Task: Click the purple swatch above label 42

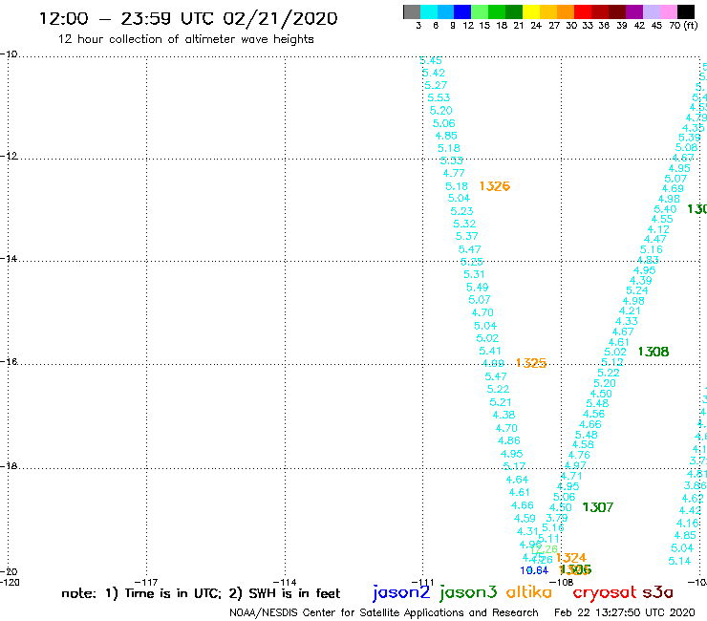Action: 634,11
